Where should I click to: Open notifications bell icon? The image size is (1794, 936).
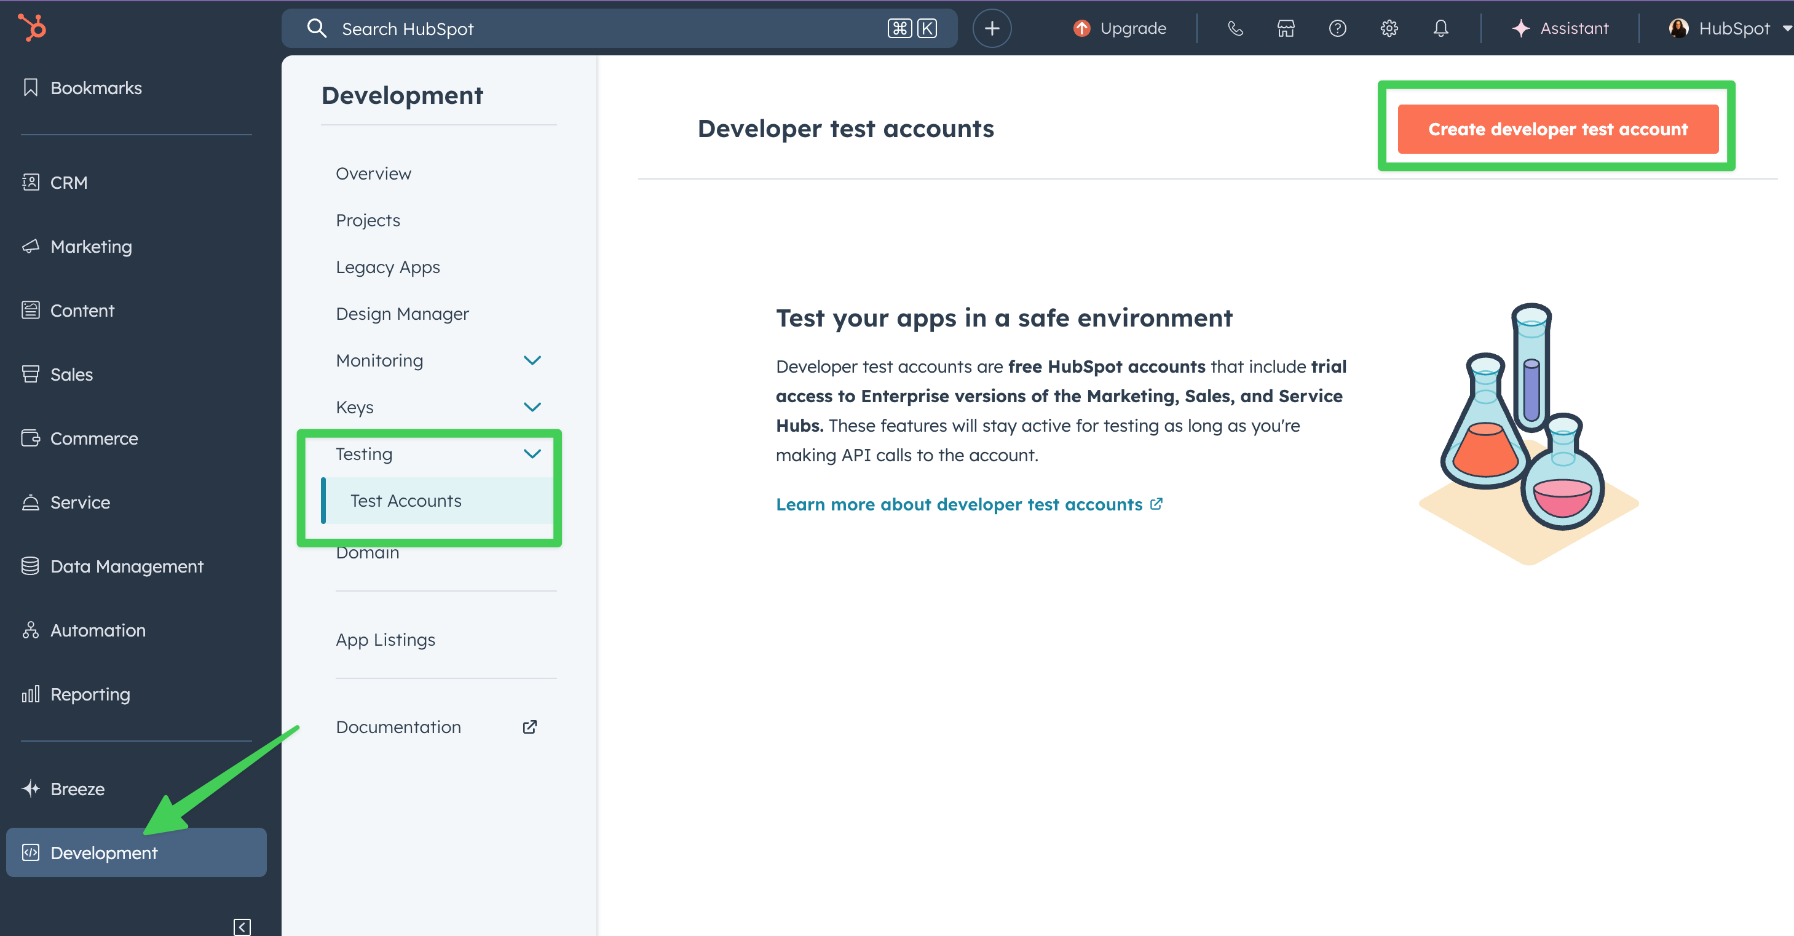(x=1440, y=28)
